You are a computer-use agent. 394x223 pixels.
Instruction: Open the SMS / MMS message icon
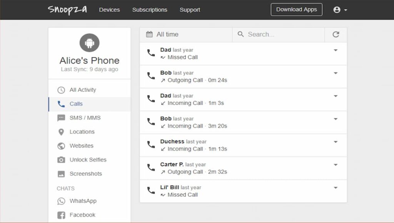click(61, 118)
